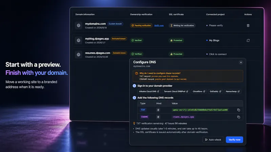Copy the CNAME record value
This screenshot has width=271, height=152.
(x=238, y=117)
